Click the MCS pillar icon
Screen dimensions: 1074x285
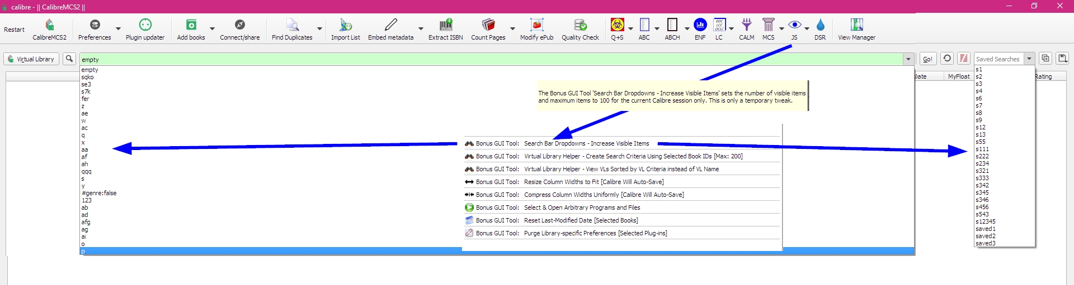(769, 25)
